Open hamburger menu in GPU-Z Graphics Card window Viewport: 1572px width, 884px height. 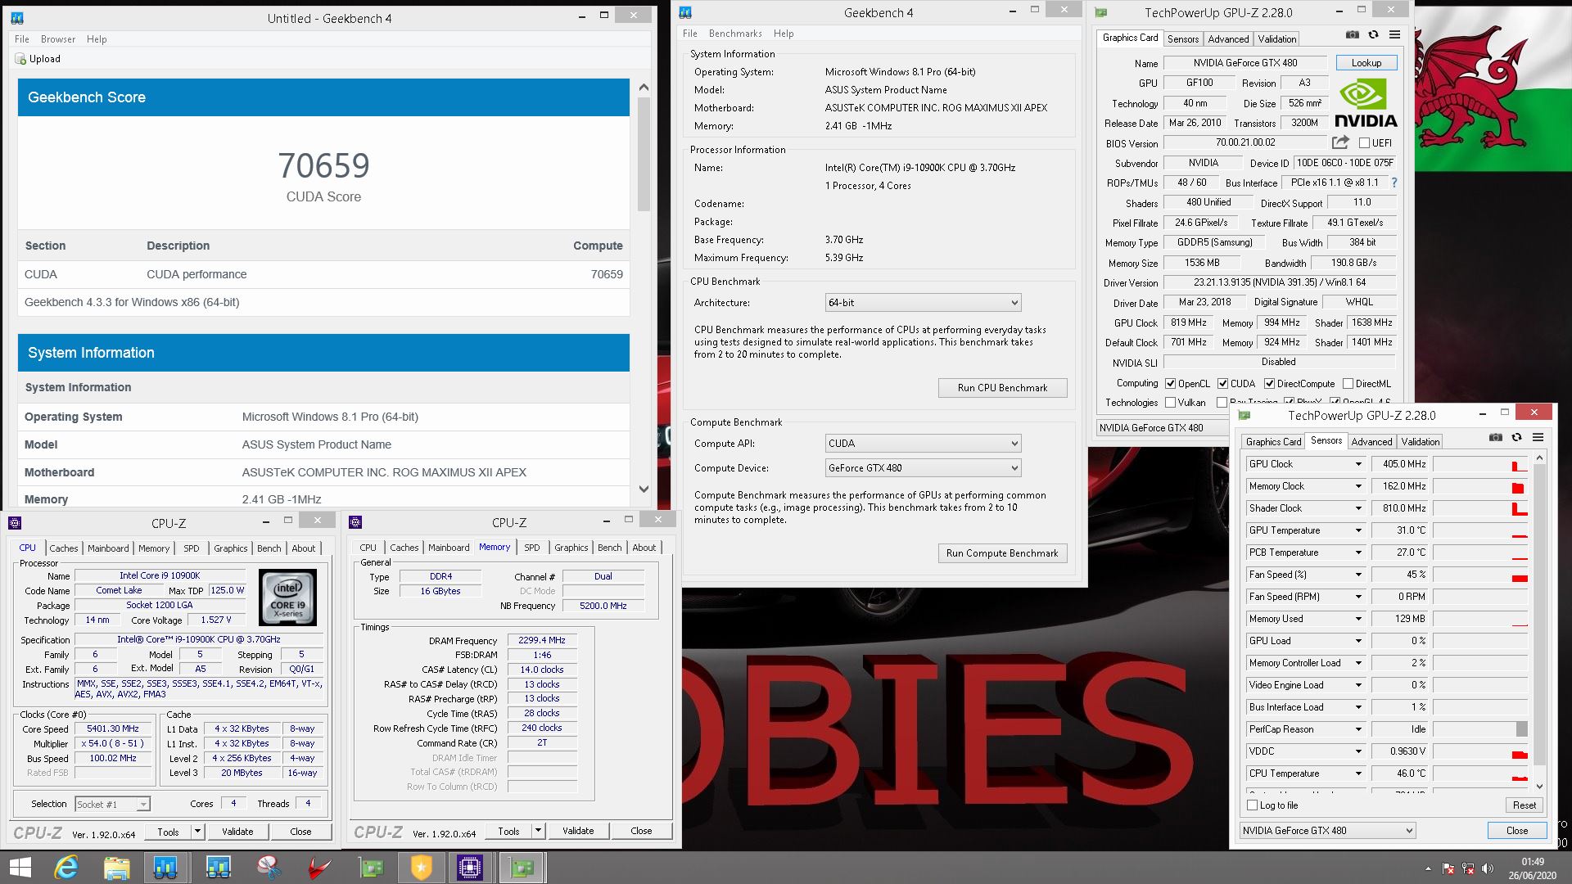tap(1394, 35)
